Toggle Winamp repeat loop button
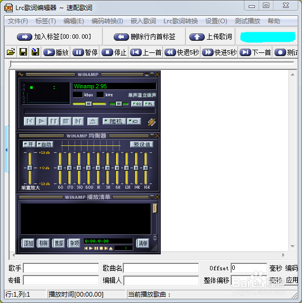The width and height of the screenshot is (302, 303). pyautogui.click(x=134, y=121)
